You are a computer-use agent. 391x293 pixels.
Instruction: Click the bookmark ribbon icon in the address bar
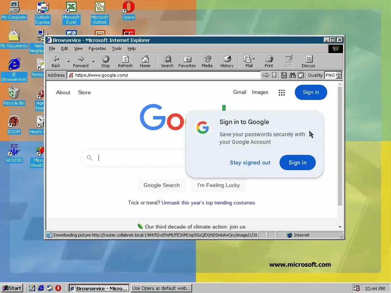coord(274,75)
